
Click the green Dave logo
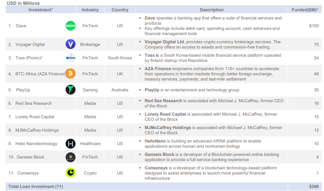70,26
